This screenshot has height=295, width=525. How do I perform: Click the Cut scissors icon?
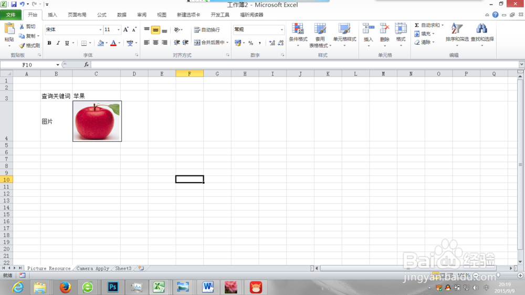(x=22, y=26)
